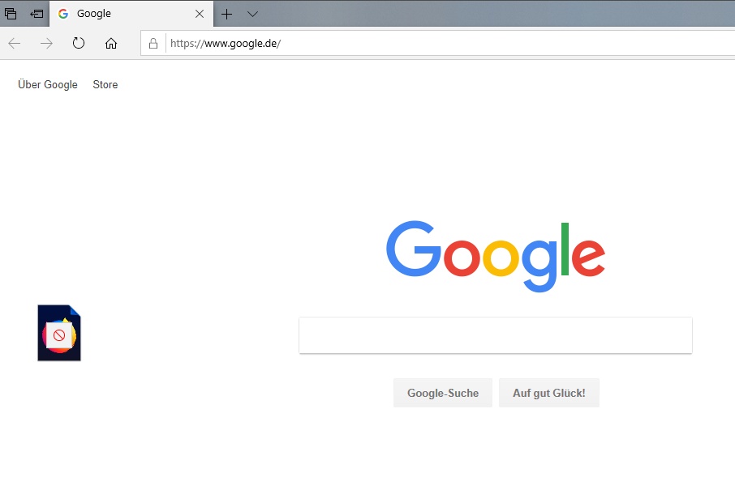This screenshot has width=735, height=490.
Task: Click the address bar URL field
Action: (x=450, y=44)
